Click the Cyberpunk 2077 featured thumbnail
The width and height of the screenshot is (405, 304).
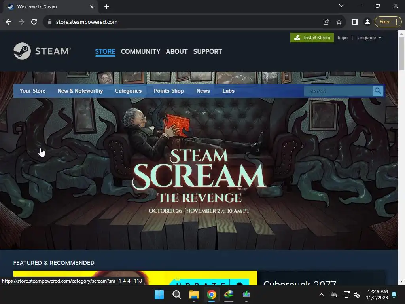click(x=135, y=278)
